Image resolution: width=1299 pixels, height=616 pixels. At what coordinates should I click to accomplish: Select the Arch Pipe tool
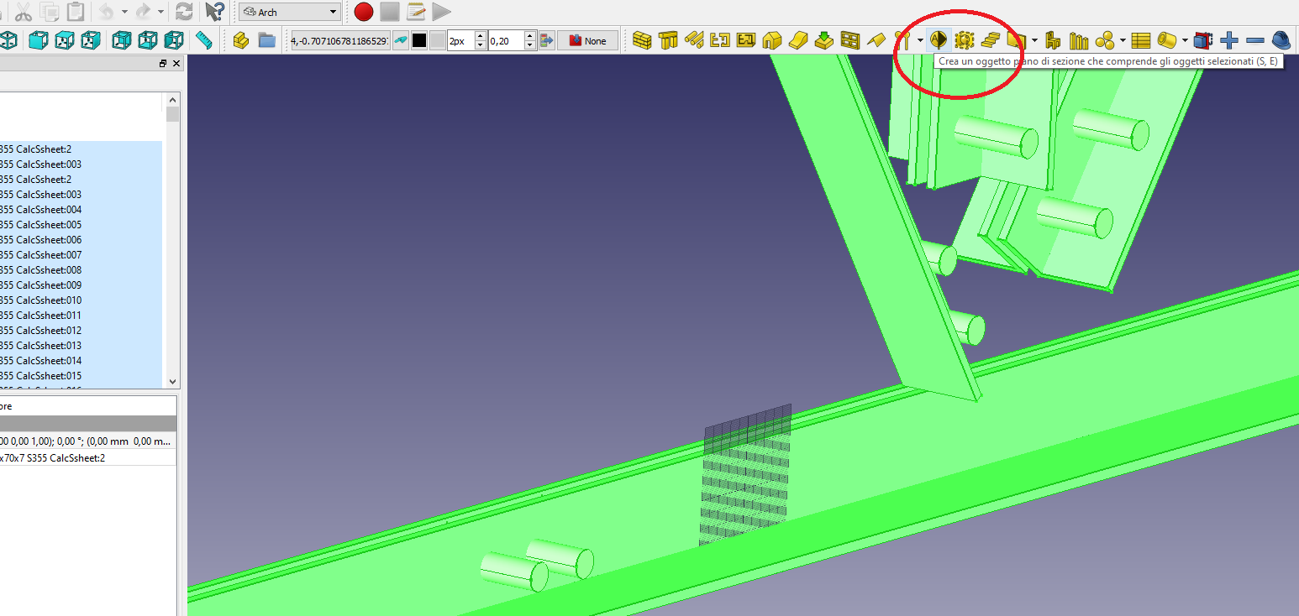(x=1166, y=39)
